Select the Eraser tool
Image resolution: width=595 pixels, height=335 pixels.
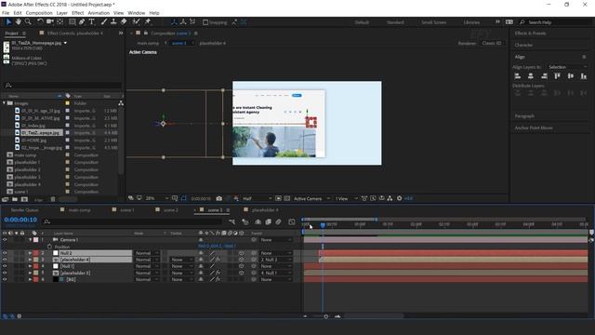pos(124,22)
